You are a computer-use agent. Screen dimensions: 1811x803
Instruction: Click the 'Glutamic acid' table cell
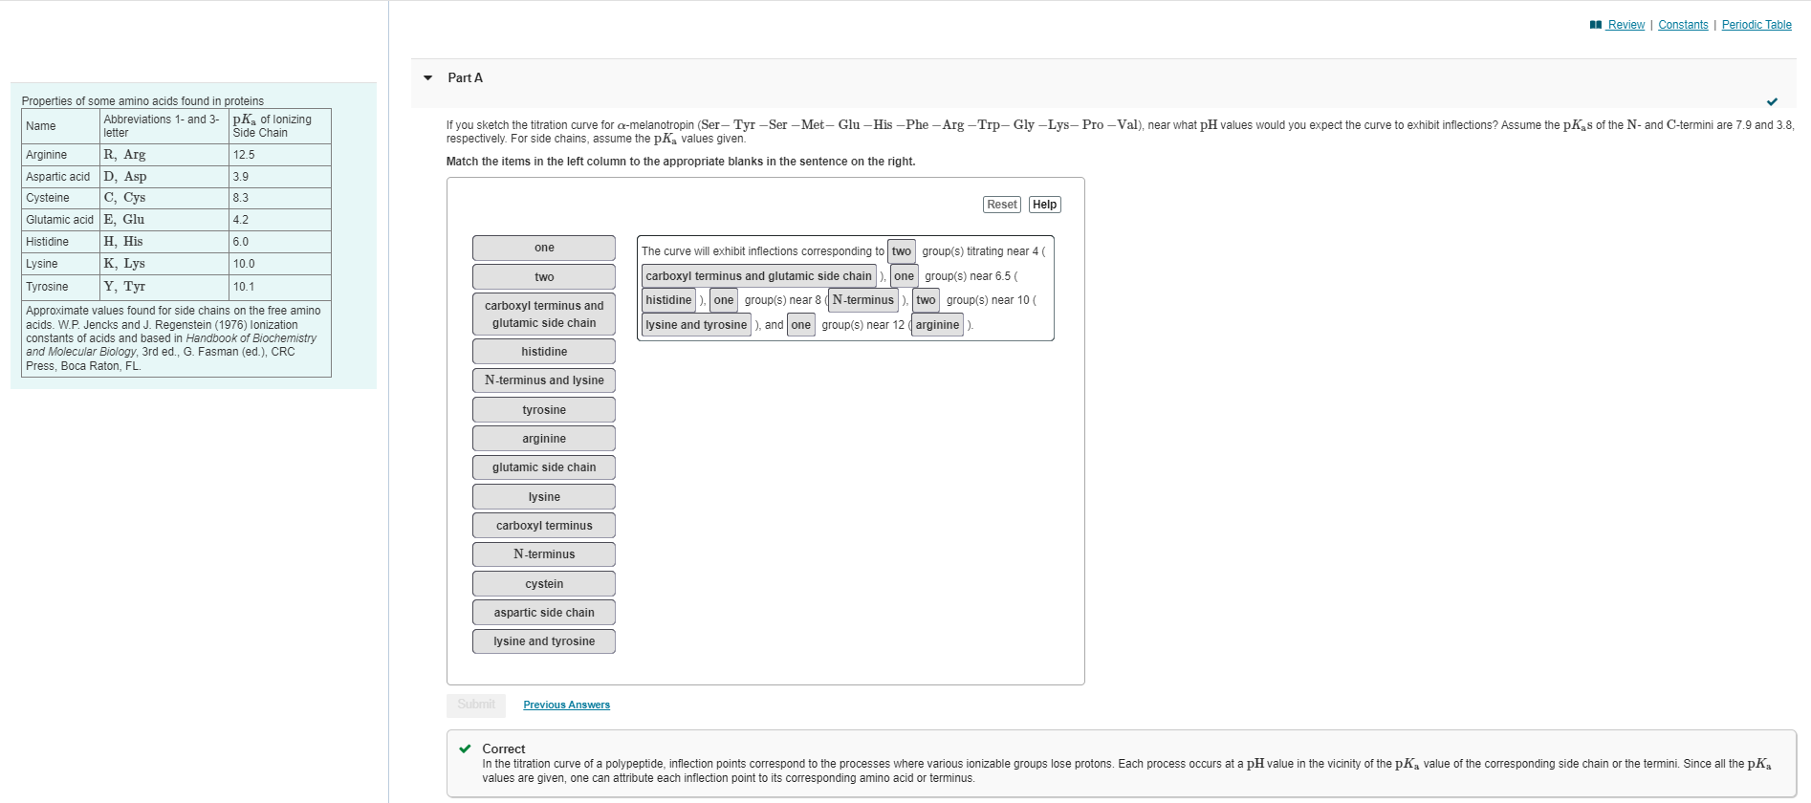tap(61, 220)
